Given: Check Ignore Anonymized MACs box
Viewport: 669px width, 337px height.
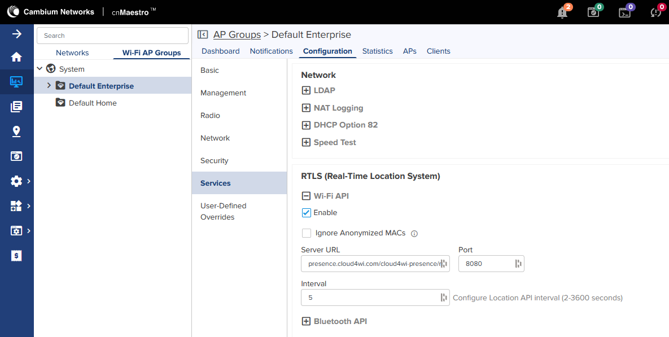Looking at the screenshot, I should click(x=307, y=233).
